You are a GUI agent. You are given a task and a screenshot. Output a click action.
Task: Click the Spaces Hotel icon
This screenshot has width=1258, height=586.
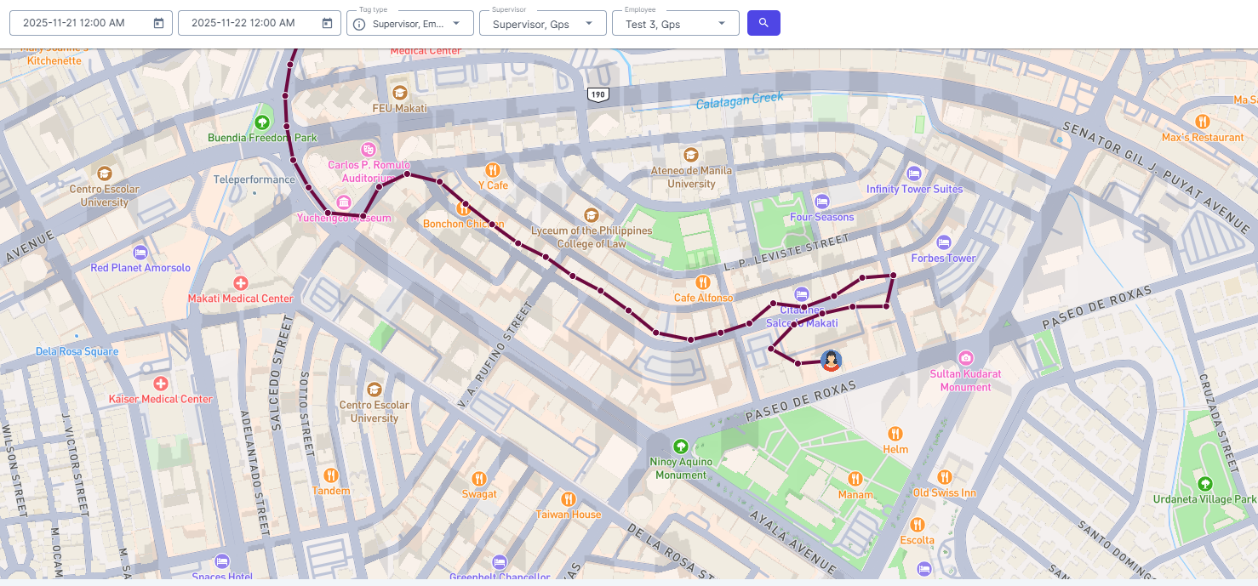pos(222,561)
